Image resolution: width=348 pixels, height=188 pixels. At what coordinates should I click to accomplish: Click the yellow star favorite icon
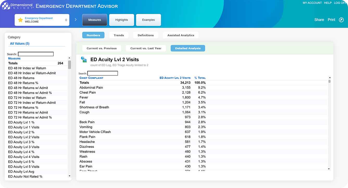[x=20, y=20]
